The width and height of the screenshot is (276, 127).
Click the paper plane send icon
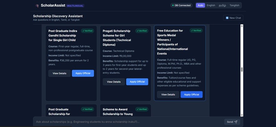(236, 122)
